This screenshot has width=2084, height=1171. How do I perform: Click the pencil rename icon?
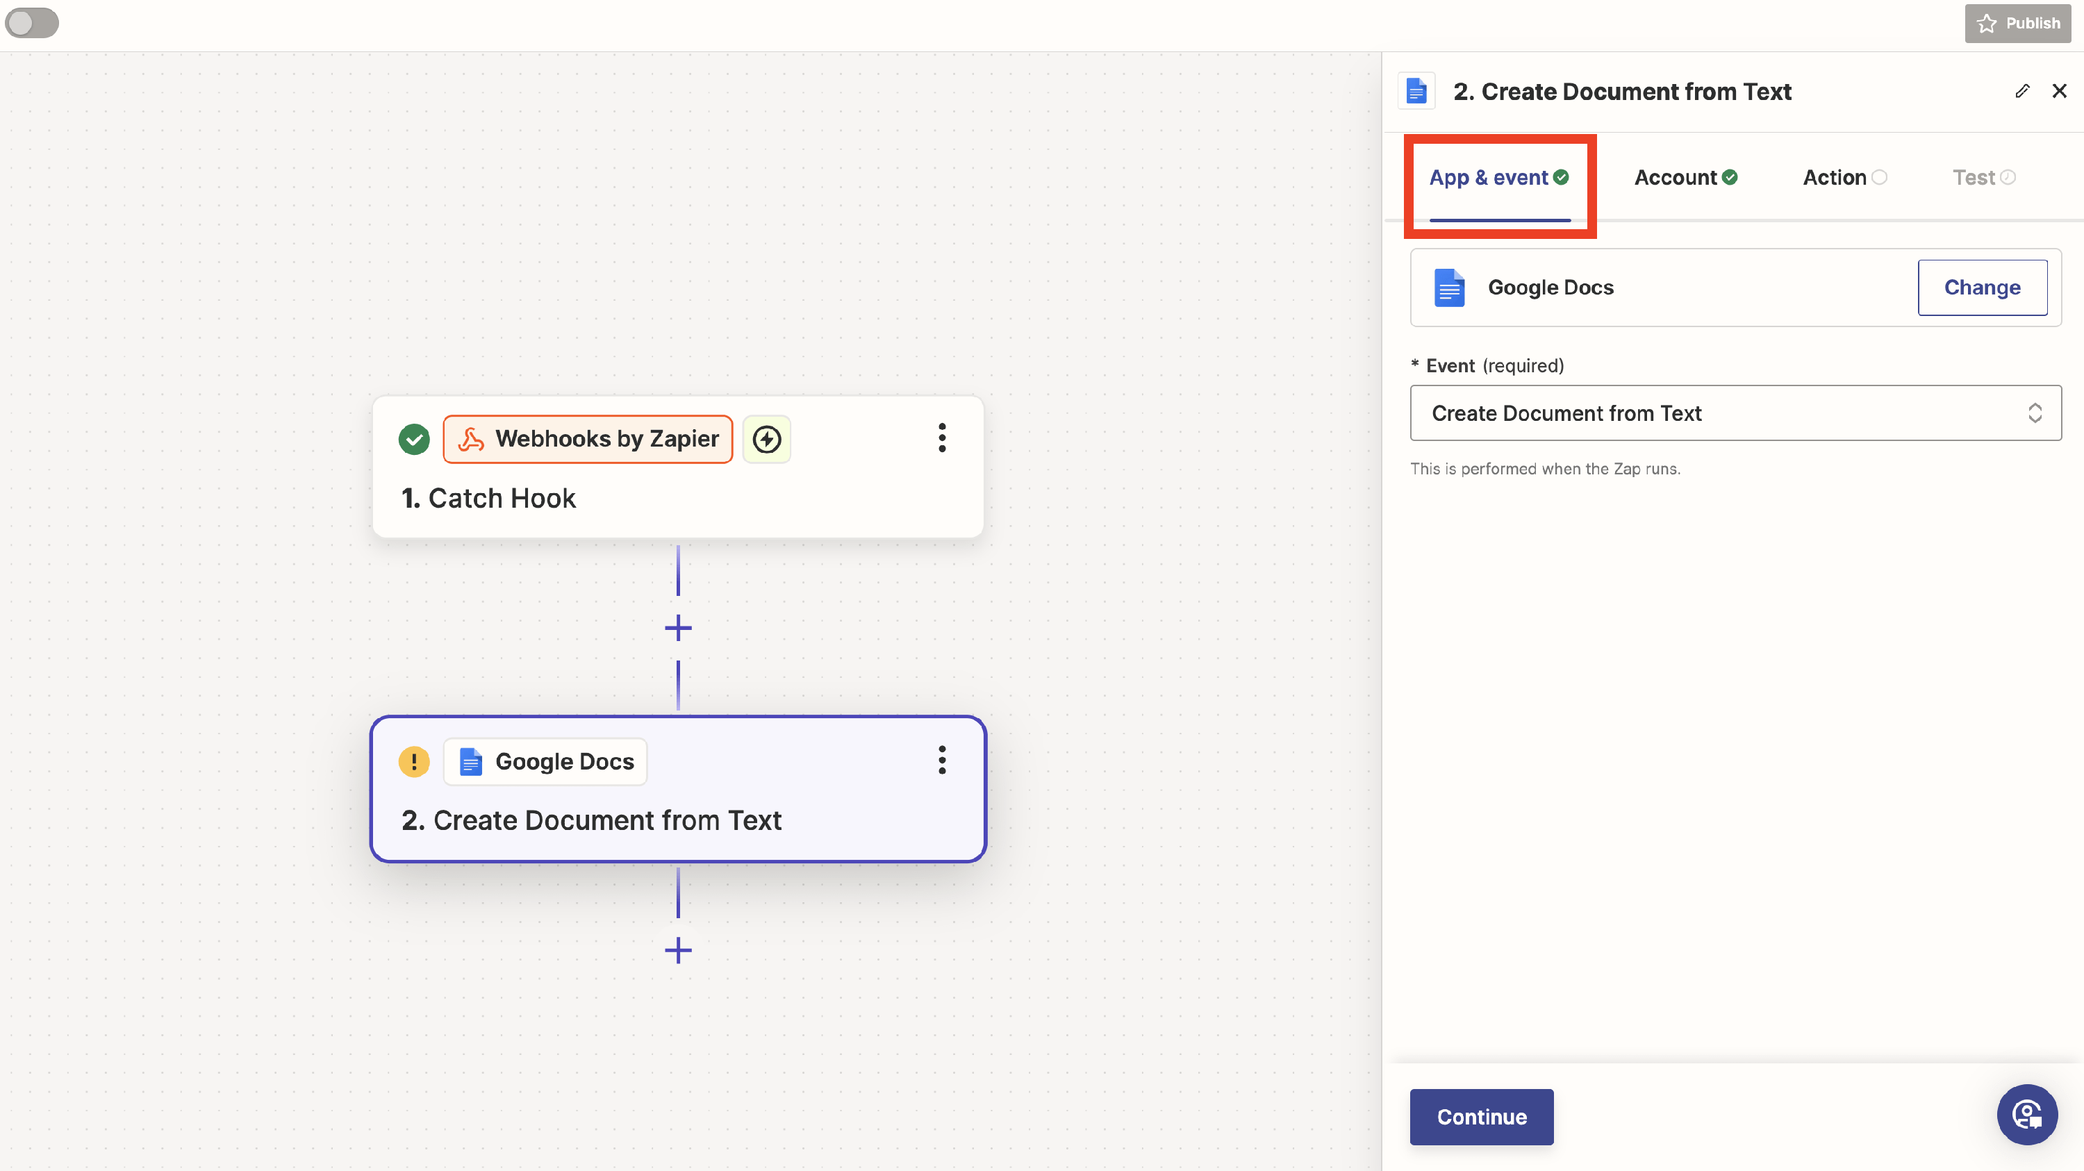point(2021,92)
